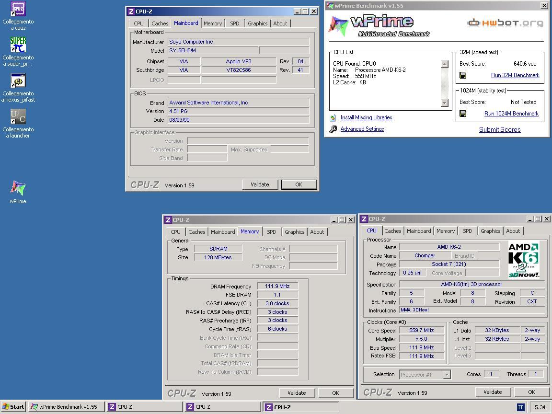Open the SPD tab in the Mainboard CPU-Z window

(235, 23)
